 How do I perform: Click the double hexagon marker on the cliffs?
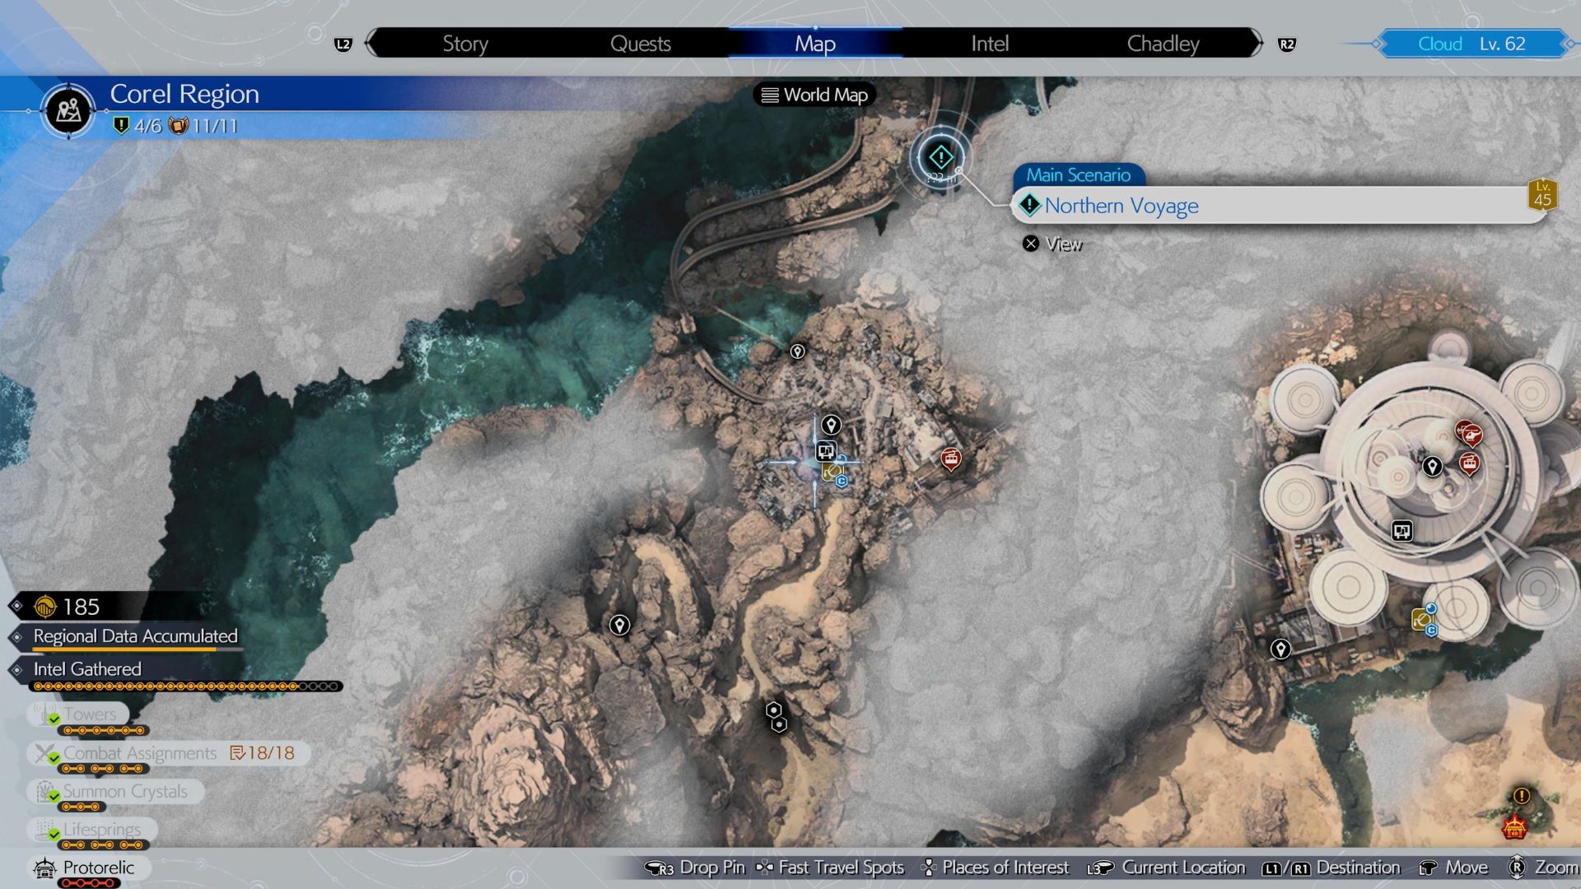point(776,717)
